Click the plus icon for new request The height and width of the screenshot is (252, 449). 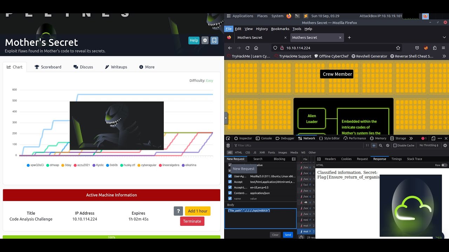[x=374, y=145]
